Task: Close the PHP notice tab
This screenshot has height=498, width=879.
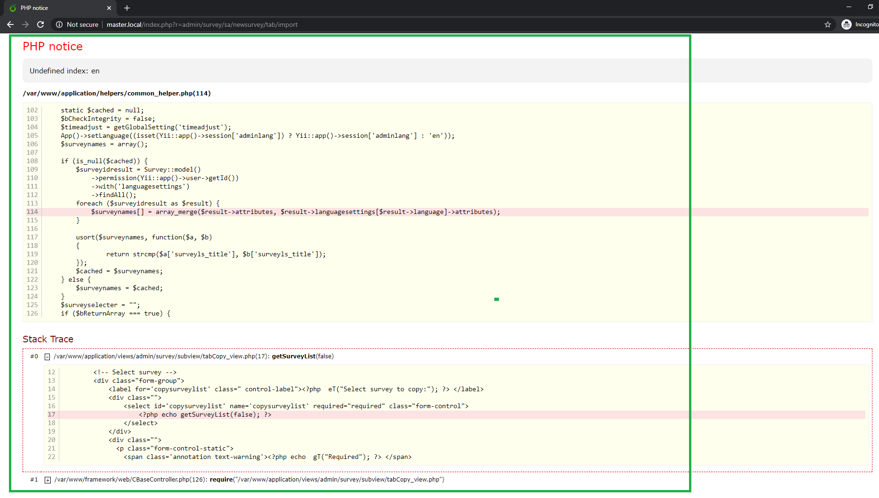Action: pos(109,8)
